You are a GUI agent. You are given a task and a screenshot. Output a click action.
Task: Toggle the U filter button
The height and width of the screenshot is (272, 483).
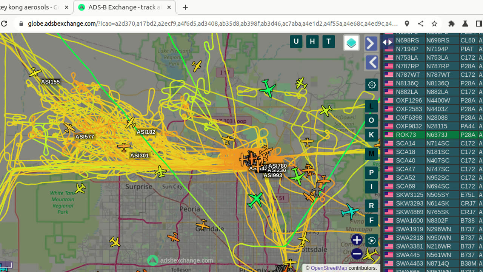(296, 42)
